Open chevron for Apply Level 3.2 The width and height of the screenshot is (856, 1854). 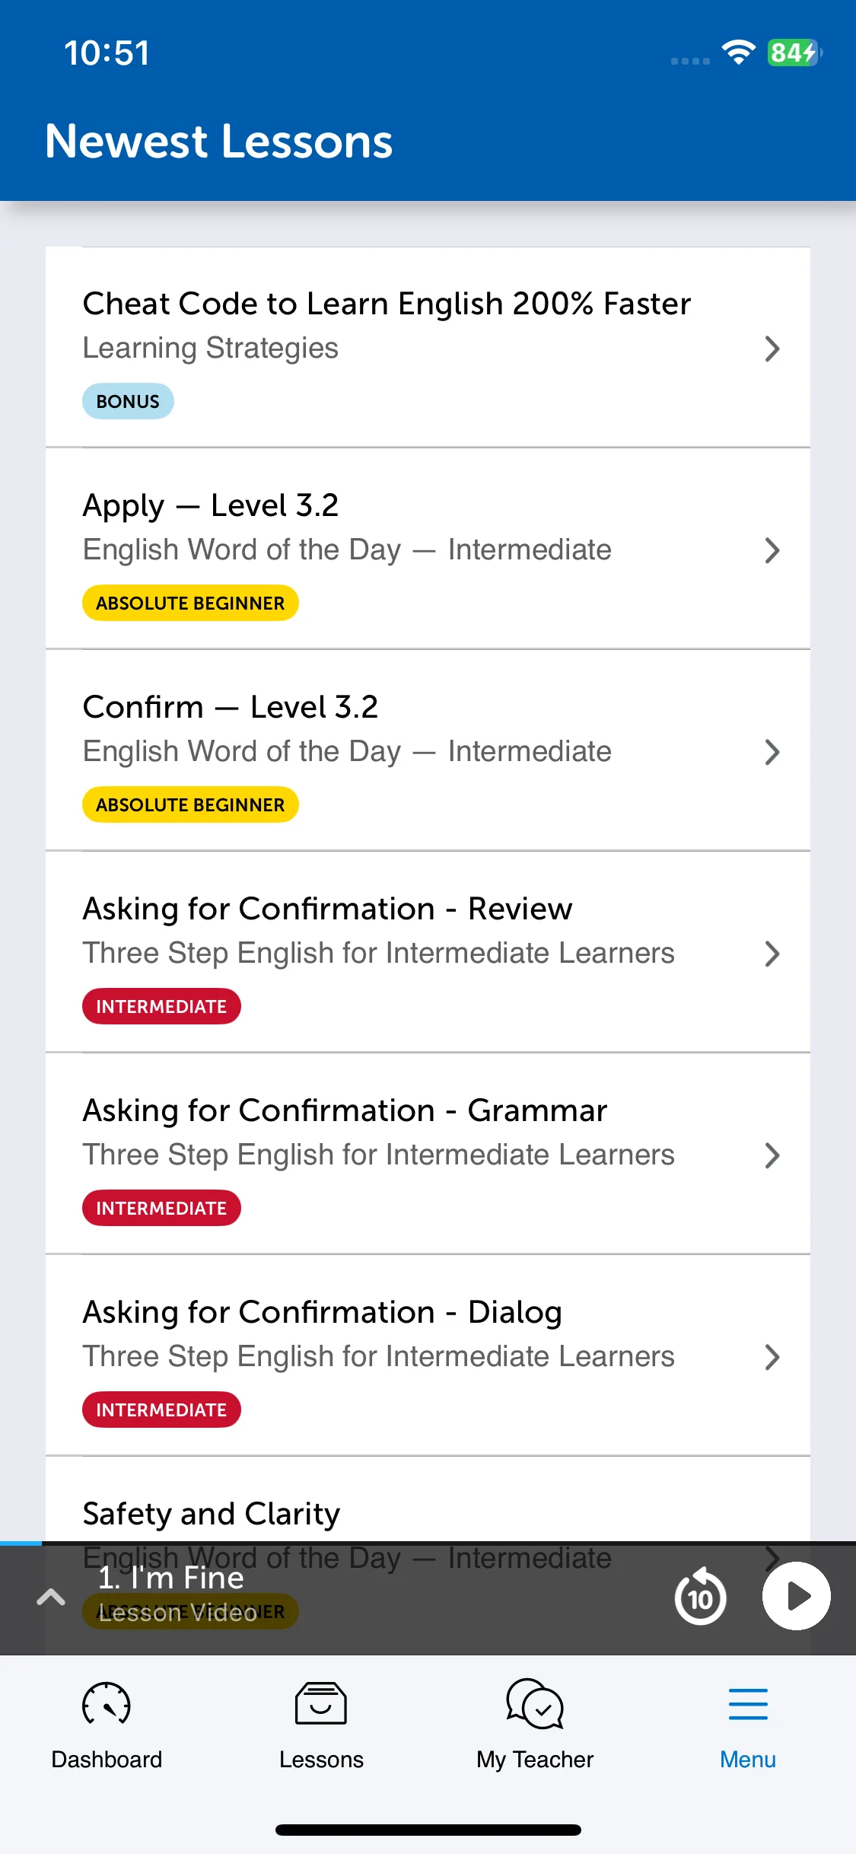[x=772, y=550]
